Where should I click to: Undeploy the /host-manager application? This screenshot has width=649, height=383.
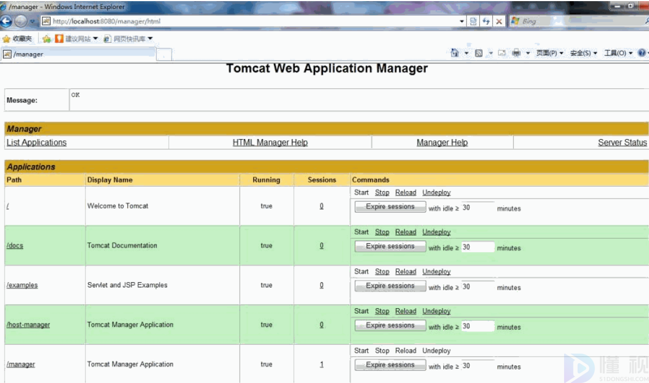[436, 311]
